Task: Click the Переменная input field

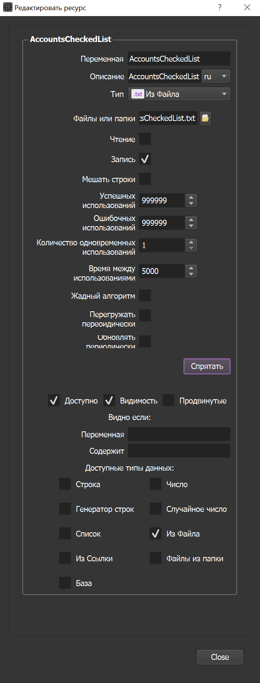Action: click(179, 58)
